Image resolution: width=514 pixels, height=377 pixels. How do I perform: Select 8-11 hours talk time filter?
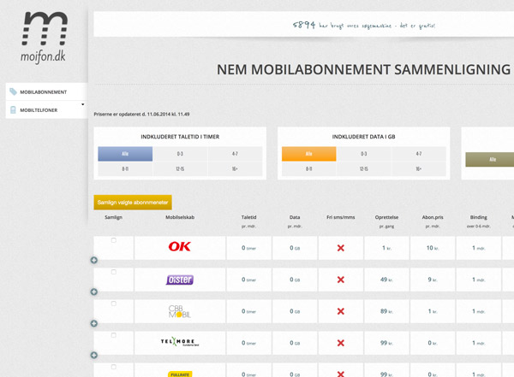[125, 169]
